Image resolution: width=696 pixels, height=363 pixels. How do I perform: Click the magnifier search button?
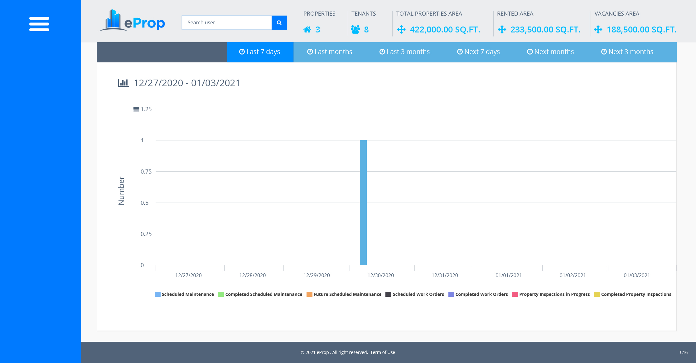279,22
